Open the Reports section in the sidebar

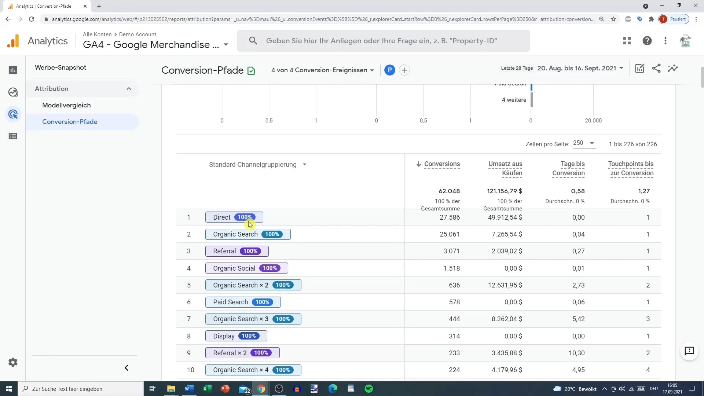click(13, 70)
